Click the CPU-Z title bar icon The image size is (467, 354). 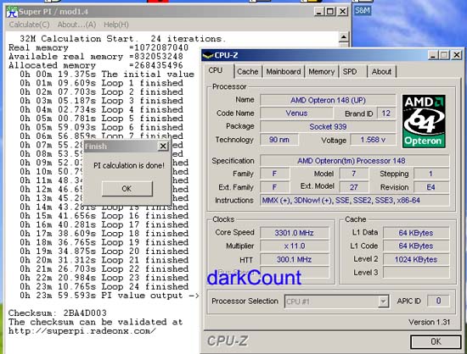[x=207, y=55]
